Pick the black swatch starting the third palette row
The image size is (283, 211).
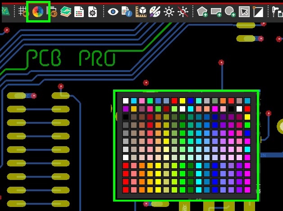click(126, 117)
